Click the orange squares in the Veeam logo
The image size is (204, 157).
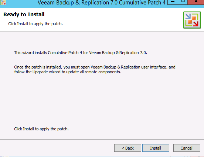pos(192,20)
